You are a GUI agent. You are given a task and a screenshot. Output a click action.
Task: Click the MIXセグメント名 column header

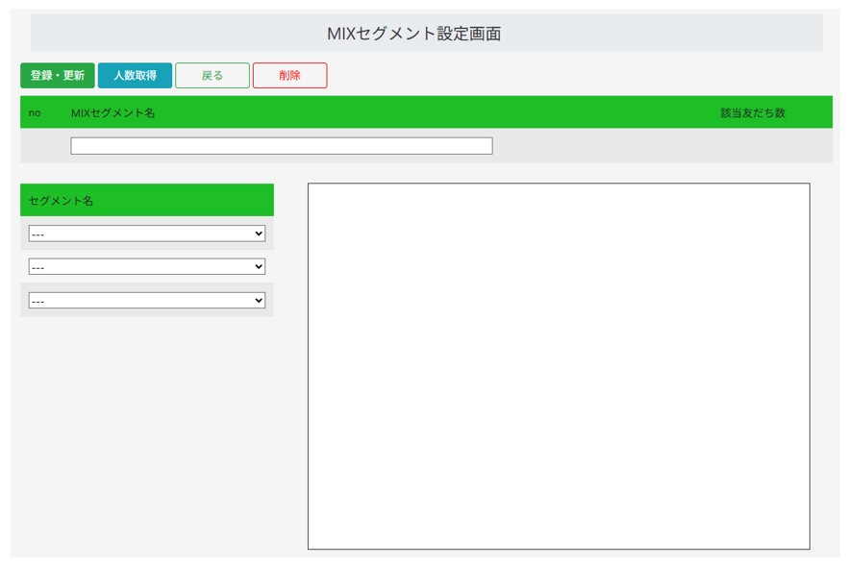pos(112,112)
